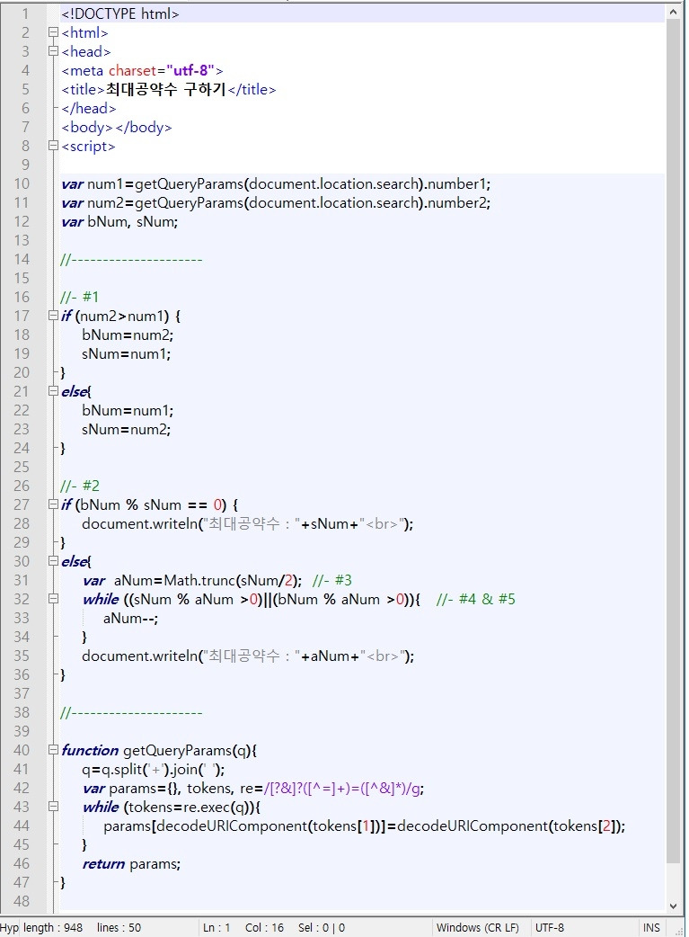Viewport: 689px width, 937px height.
Task: Click the Windows (CR LF) status entry
Action: (477, 927)
